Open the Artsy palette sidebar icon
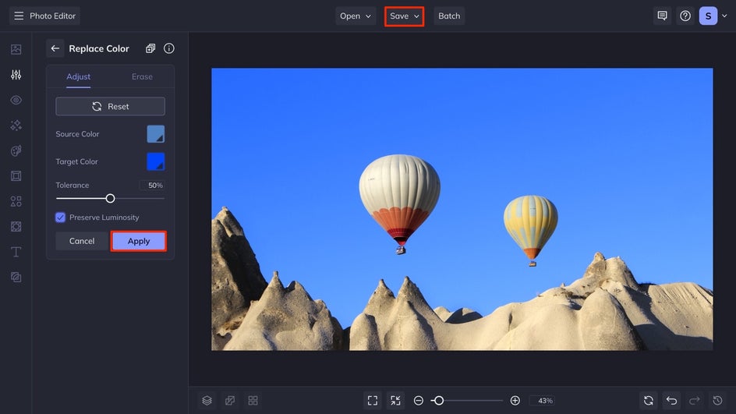The height and width of the screenshot is (414, 736). 16,150
